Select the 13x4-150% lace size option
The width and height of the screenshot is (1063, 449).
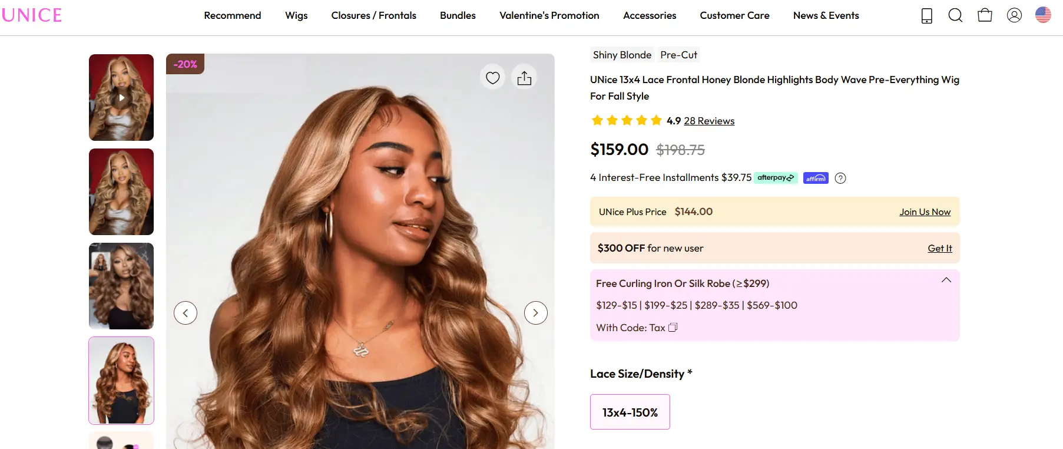tap(630, 412)
